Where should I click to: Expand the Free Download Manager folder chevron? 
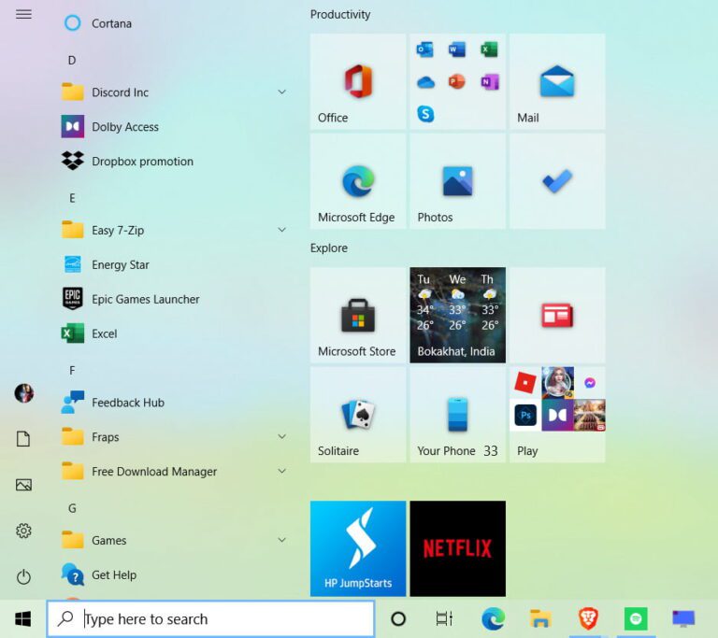pyautogui.click(x=282, y=471)
